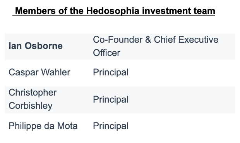Click Principal in Christopher Corbishley's row

111,99
